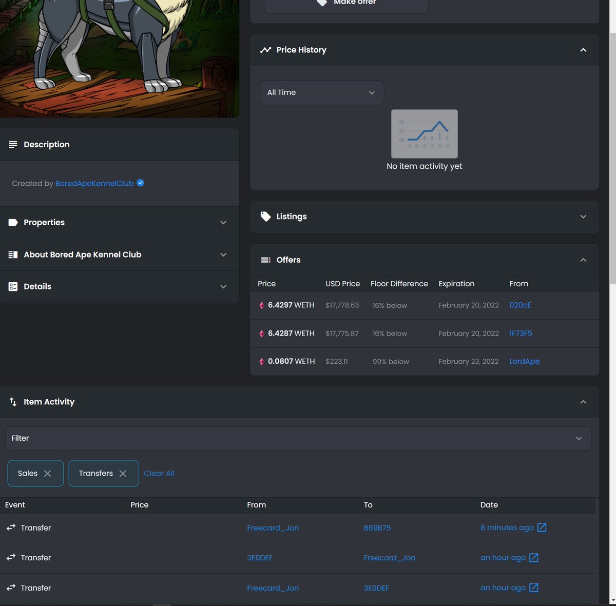Open the 8 minutes ago transaction link
Image resolution: width=616 pixels, height=606 pixels.
pyautogui.click(x=507, y=527)
